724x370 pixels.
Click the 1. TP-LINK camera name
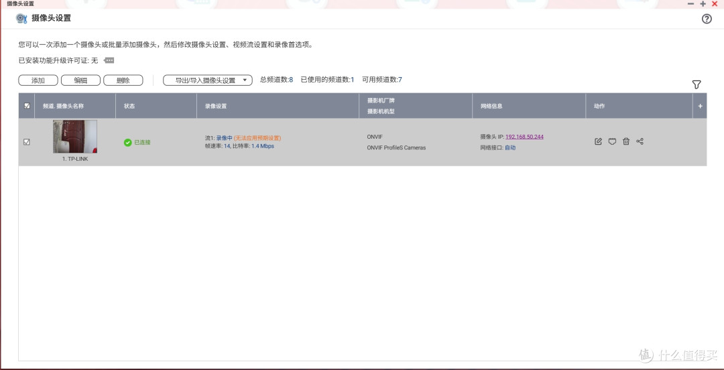pos(75,159)
